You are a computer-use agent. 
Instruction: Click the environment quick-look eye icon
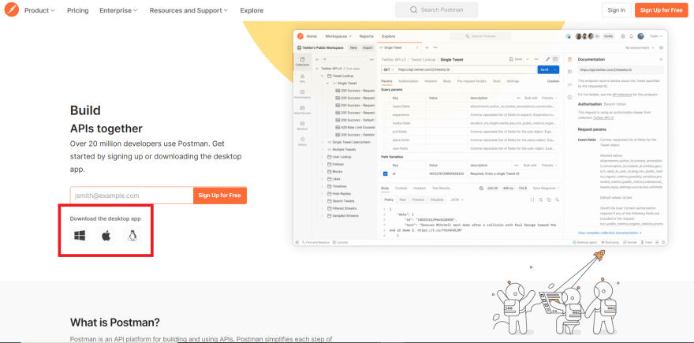pyautogui.click(x=661, y=48)
